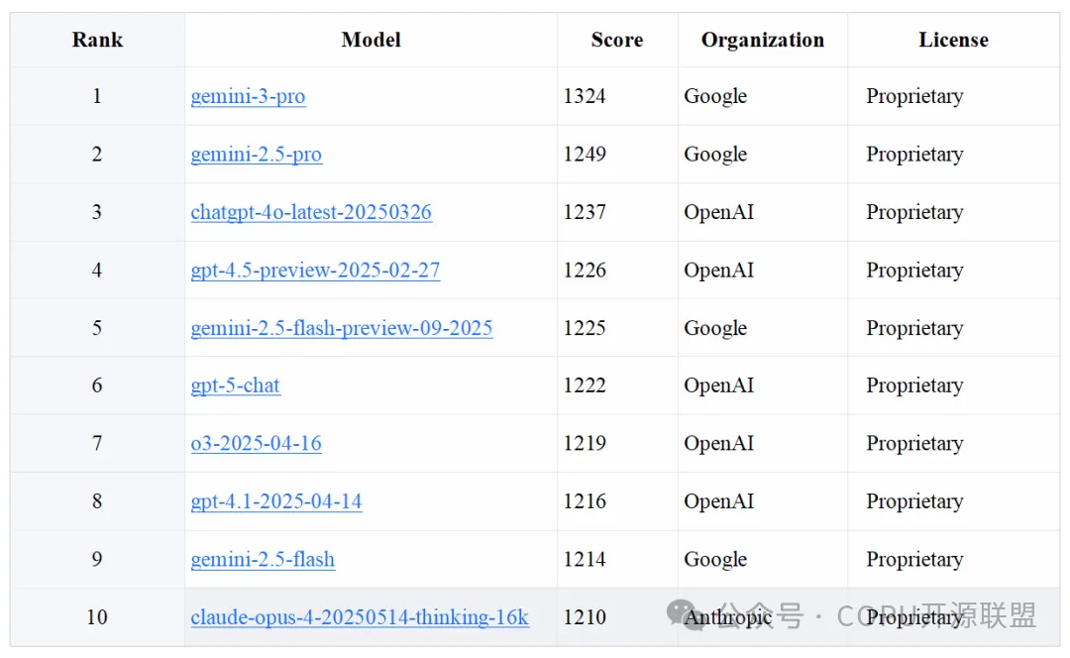Click the chatgpt-4o-latest-20250326 link
The width and height of the screenshot is (1070, 658).
[311, 212]
